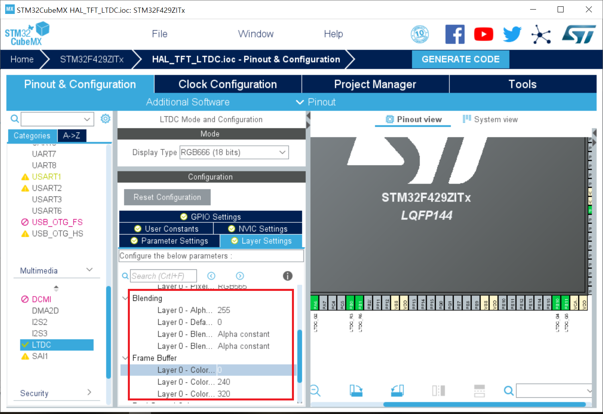Screen dimensions: 603x414
Task: Switch to System view
Action: click(x=490, y=119)
